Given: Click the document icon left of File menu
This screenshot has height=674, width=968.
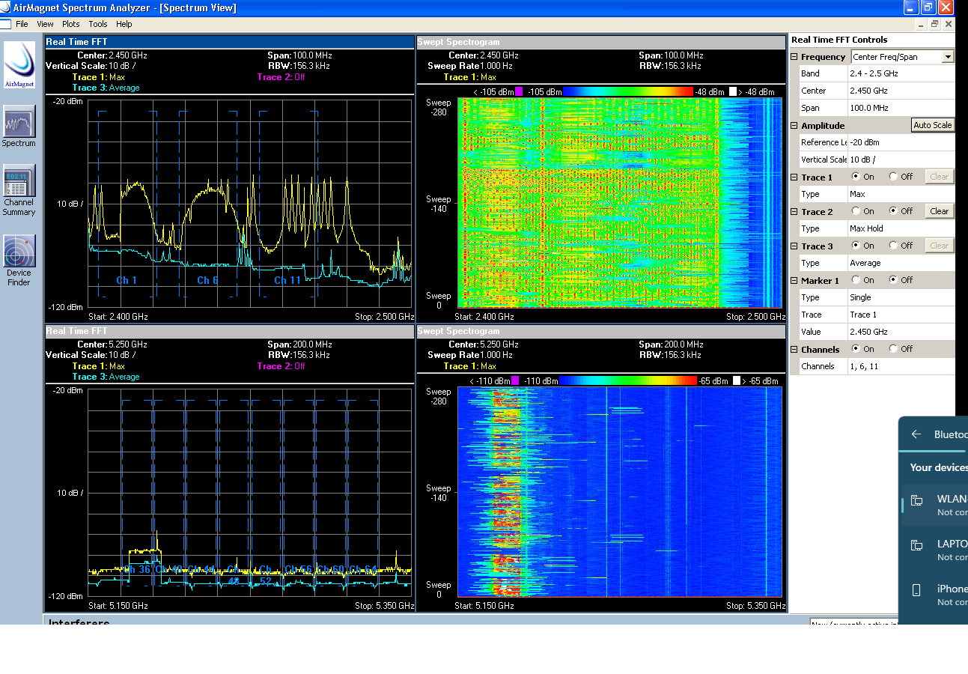Looking at the screenshot, I should pos(5,24).
